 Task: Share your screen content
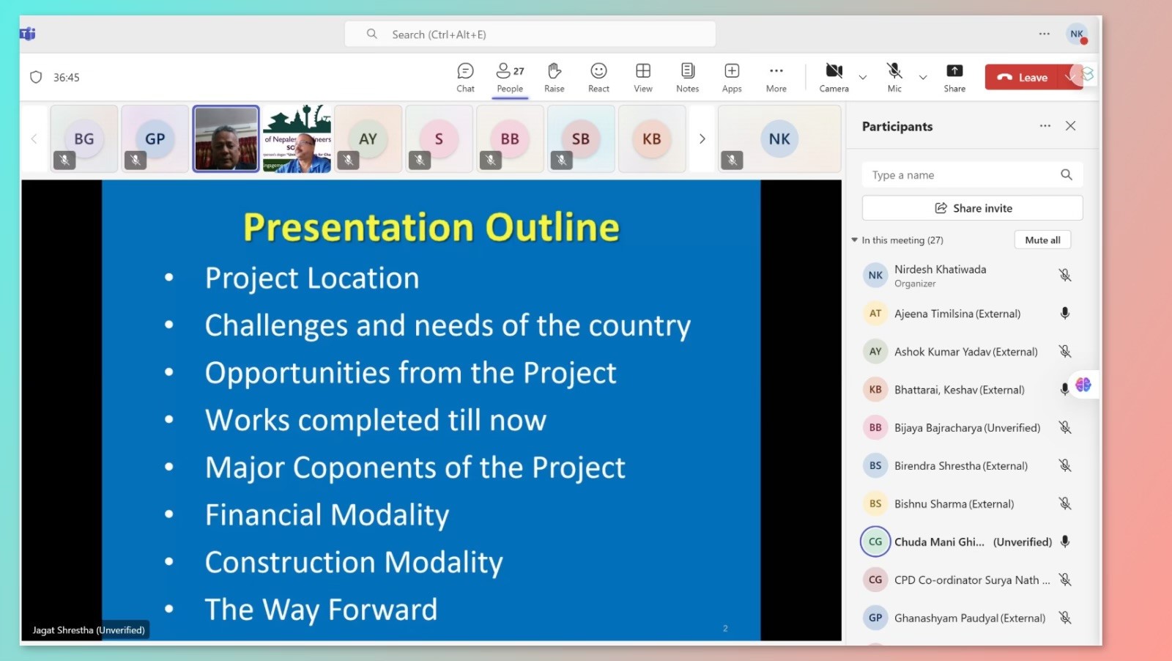tap(954, 77)
